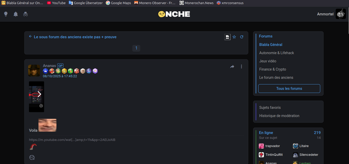Click the En ligne heading
This screenshot has height=164, width=349.
266,133
